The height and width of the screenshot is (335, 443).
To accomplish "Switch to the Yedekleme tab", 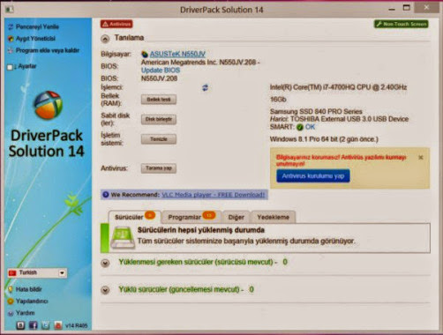I will click(273, 217).
